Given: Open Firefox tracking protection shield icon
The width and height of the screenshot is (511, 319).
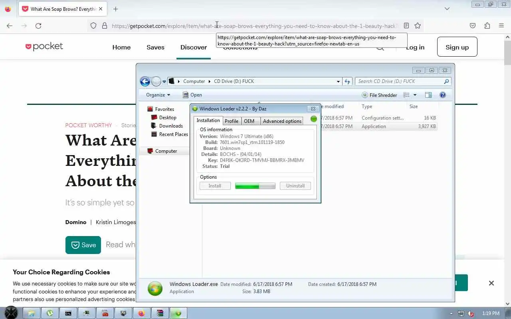Looking at the screenshot, I should tap(93, 26).
